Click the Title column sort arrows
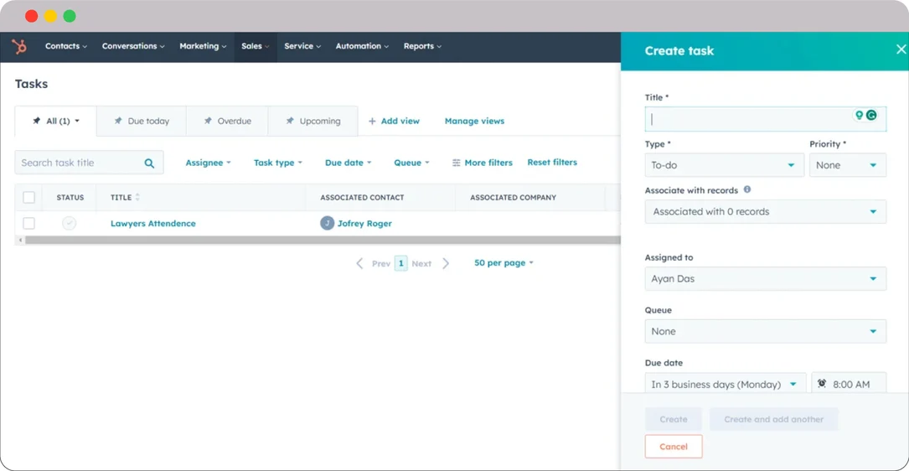The width and height of the screenshot is (909, 471). point(137,197)
